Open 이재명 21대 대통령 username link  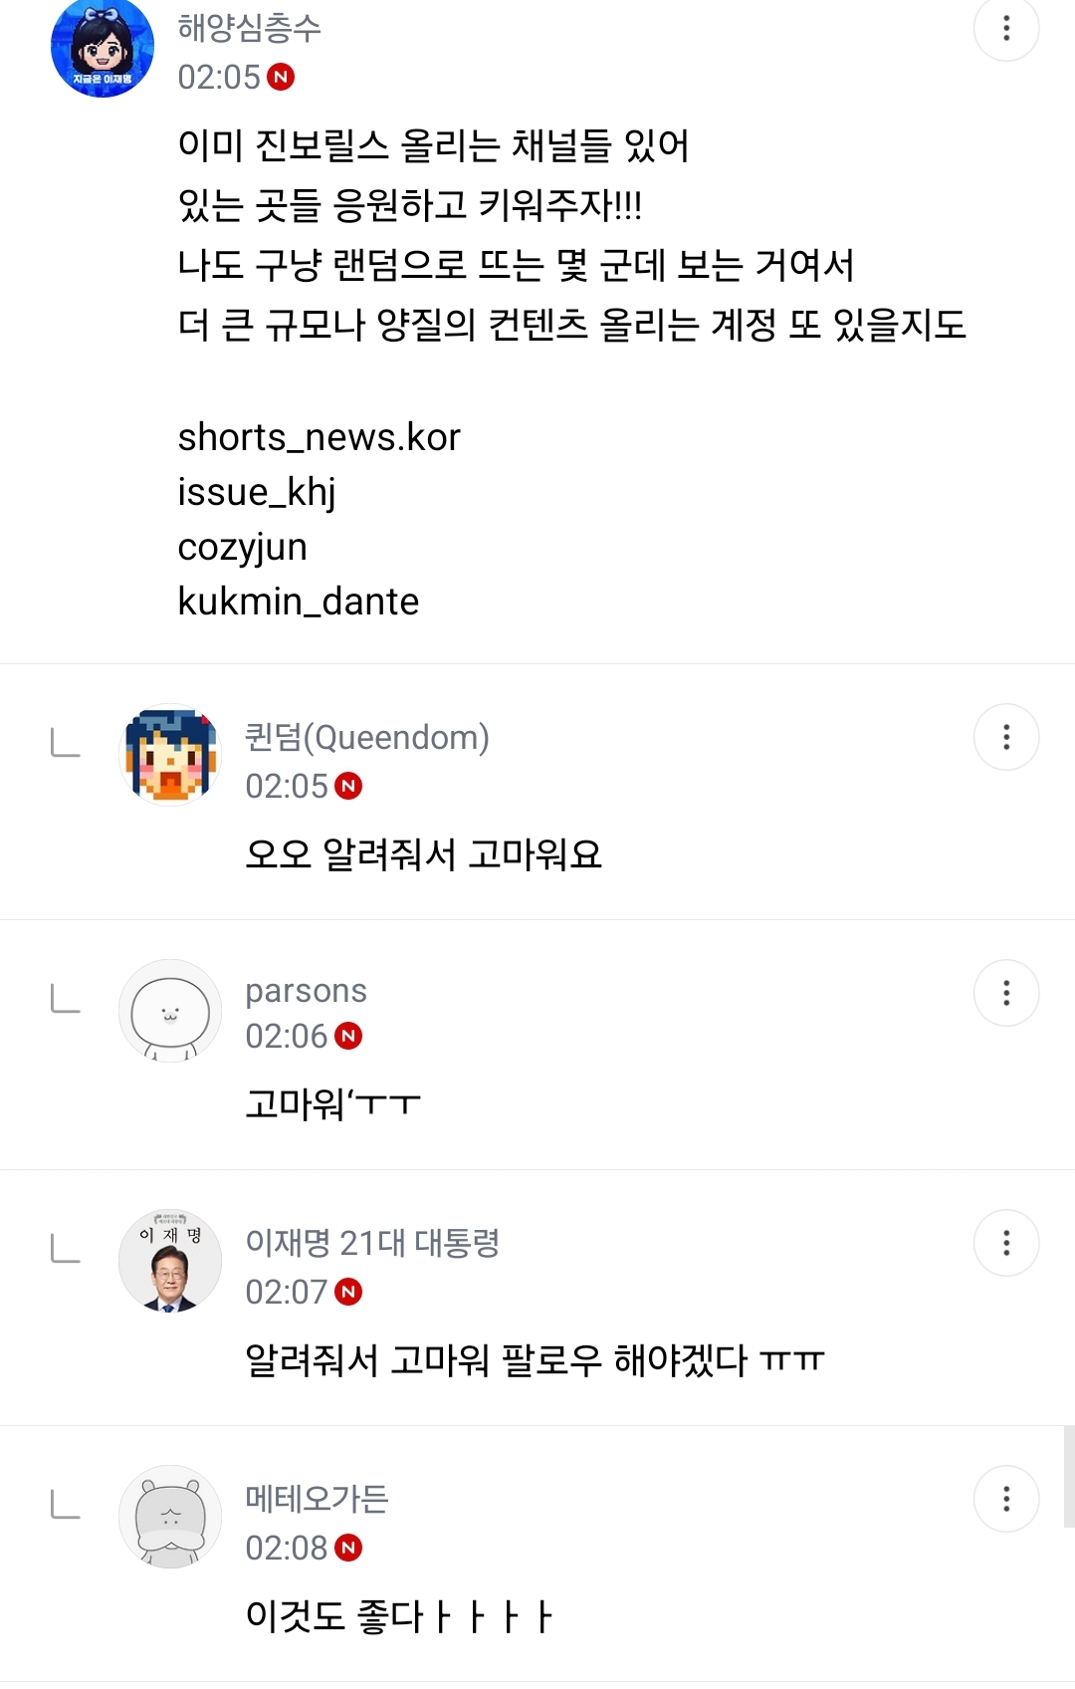click(x=372, y=1243)
